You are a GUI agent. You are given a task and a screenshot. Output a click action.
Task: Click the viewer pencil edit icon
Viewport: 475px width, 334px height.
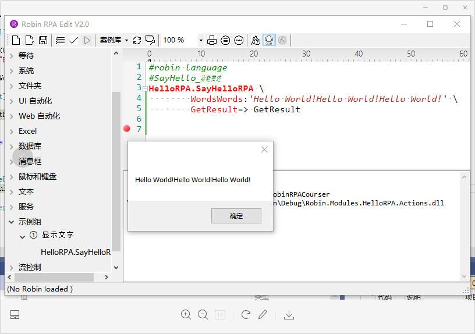(263, 315)
